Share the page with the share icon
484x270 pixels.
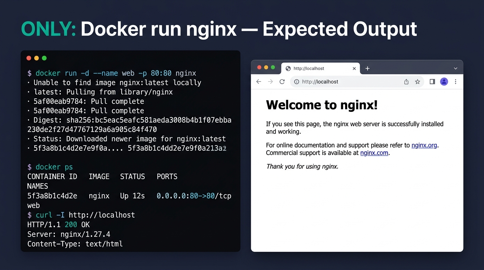click(406, 82)
